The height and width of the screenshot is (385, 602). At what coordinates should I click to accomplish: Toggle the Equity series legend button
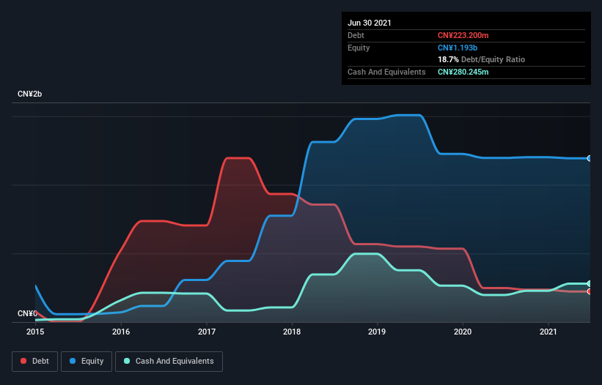pyautogui.click(x=87, y=362)
